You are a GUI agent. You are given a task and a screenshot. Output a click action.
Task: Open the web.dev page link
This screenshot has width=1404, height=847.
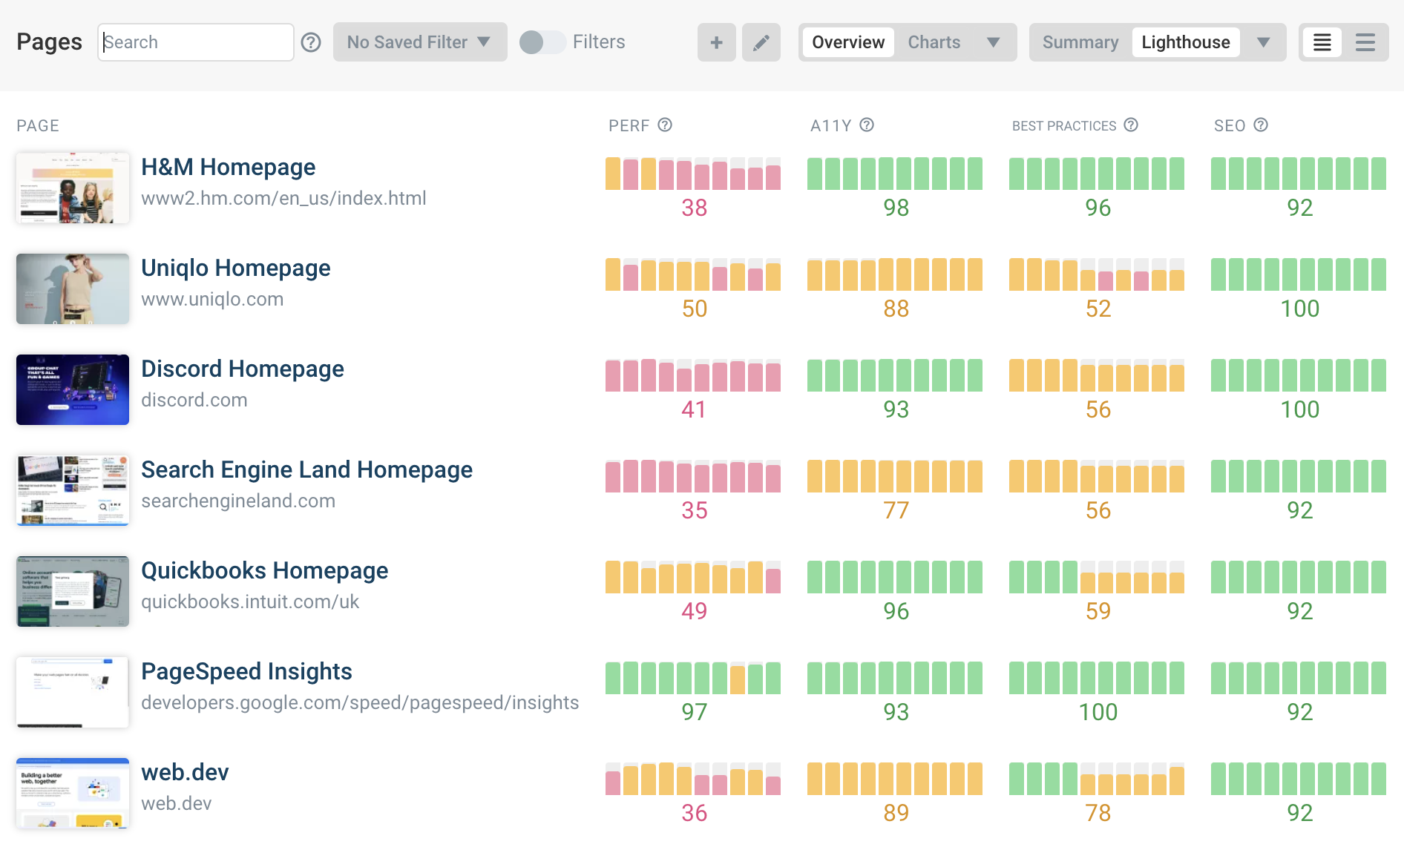pos(186,773)
